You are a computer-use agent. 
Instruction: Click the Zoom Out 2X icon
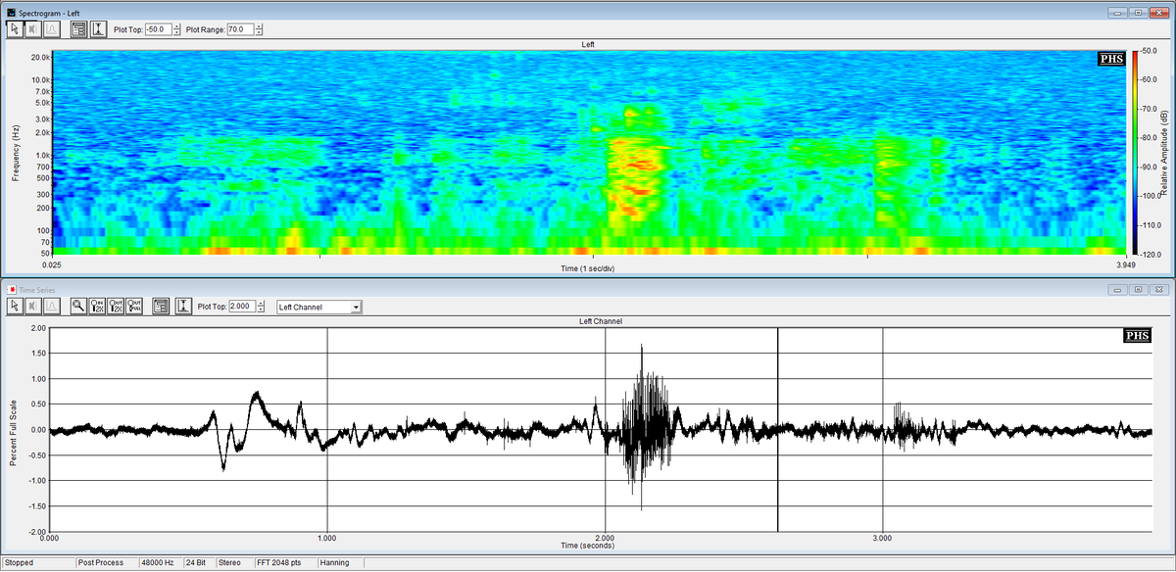pyautogui.click(x=117, y=307)
